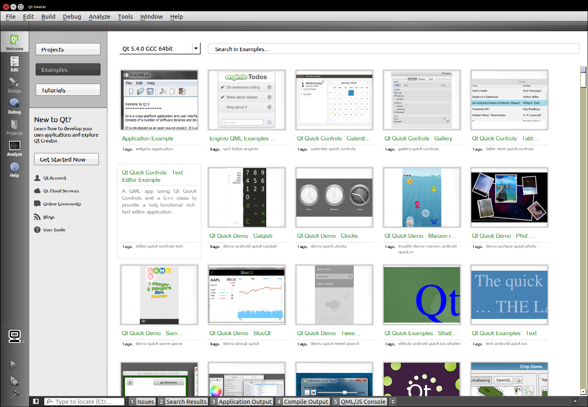Image resolution: width=588 pixels, height=407 pixels.
Task: Open the Edit menu in the menu bar
Action: [x=28, y=17]
